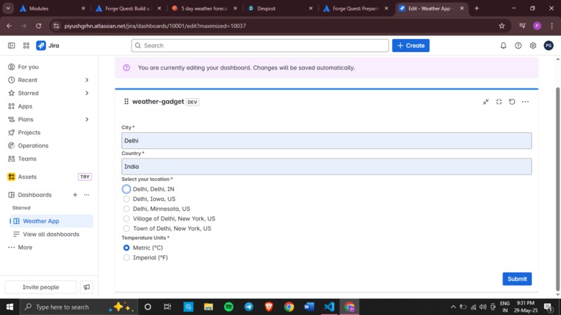Click the page vertical scrollbar
The width and height of the screenshot is (561, 315).
558,190
